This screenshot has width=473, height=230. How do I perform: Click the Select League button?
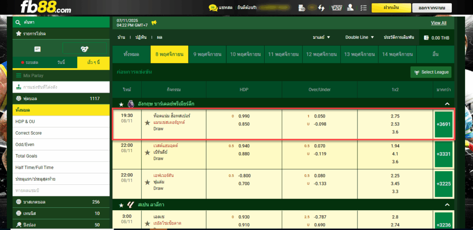click(431, 72)
